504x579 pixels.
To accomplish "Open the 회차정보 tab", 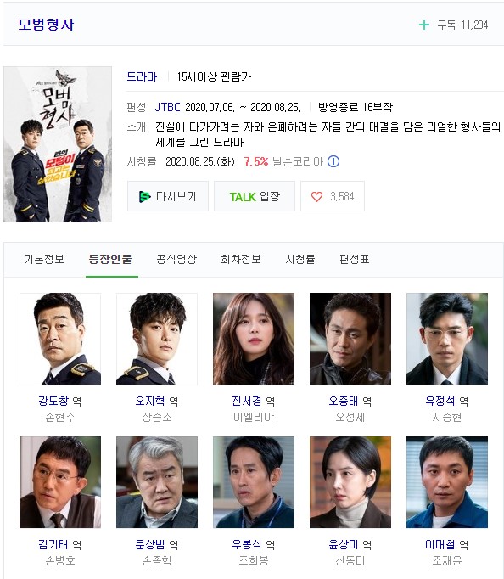I will [241, 259].
